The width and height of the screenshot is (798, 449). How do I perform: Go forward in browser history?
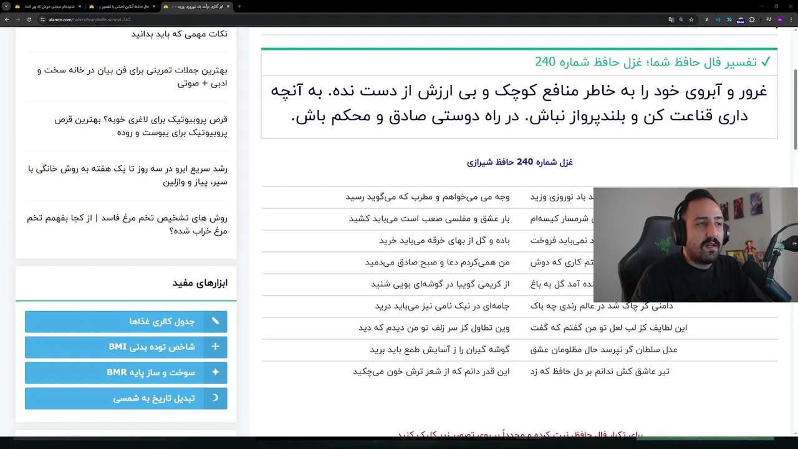[x=17, y=19]
